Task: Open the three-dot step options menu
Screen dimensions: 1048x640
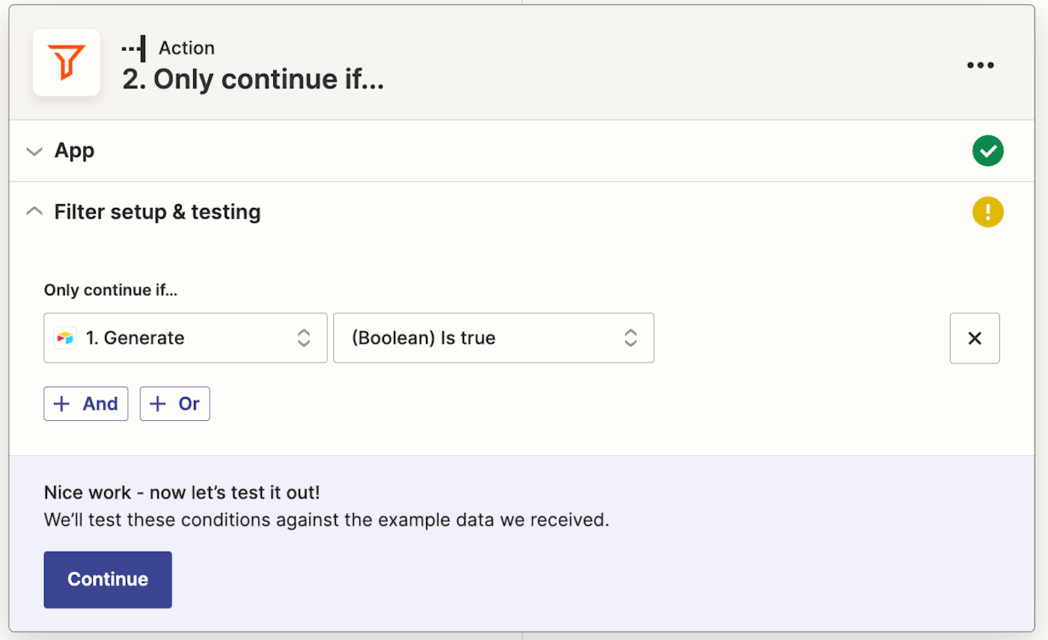Action: click(980, 65)
